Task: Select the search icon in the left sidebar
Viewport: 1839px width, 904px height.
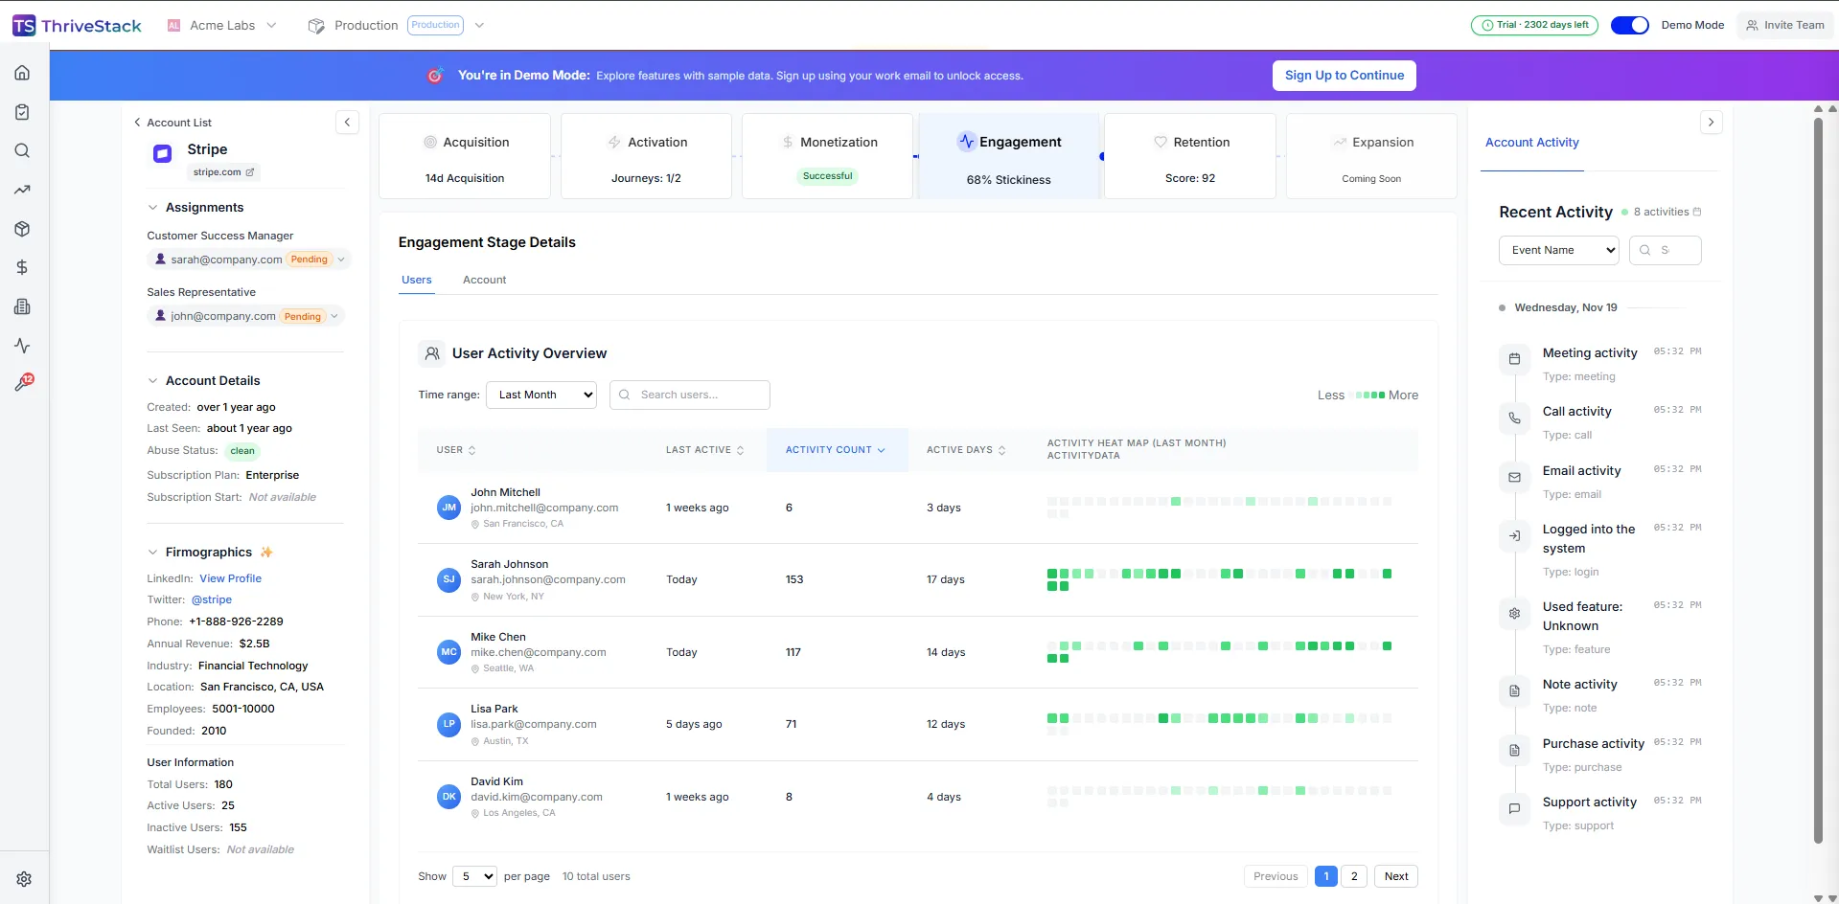Action: 22,150
